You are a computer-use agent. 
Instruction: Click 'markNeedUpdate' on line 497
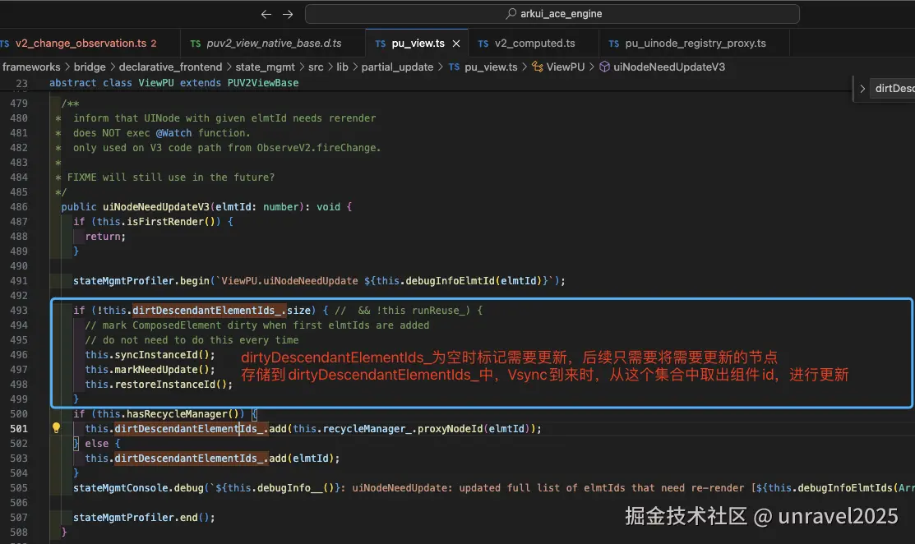pyautogui.click(x=156, y=370)
